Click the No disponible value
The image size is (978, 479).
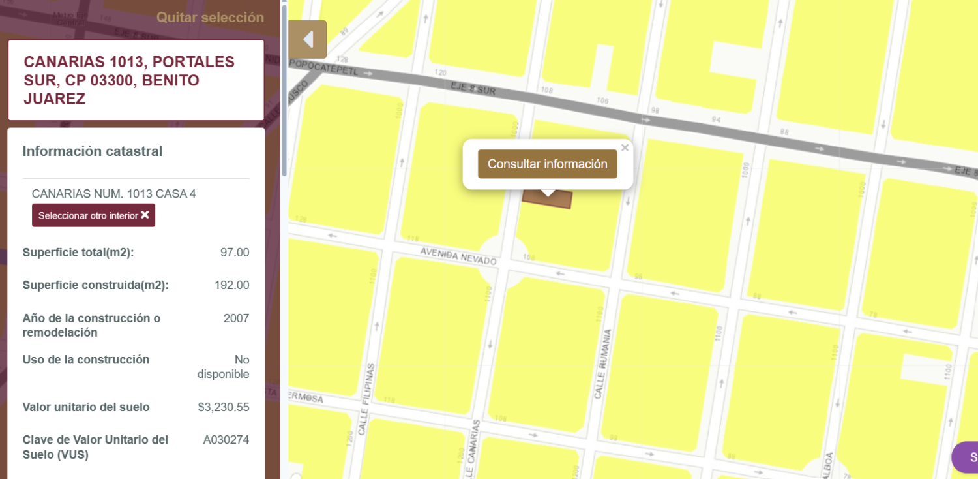(x=224, y=367)
